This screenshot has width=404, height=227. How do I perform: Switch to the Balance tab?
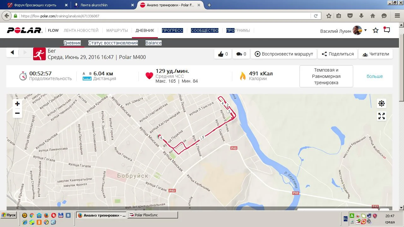pos(153,43)
